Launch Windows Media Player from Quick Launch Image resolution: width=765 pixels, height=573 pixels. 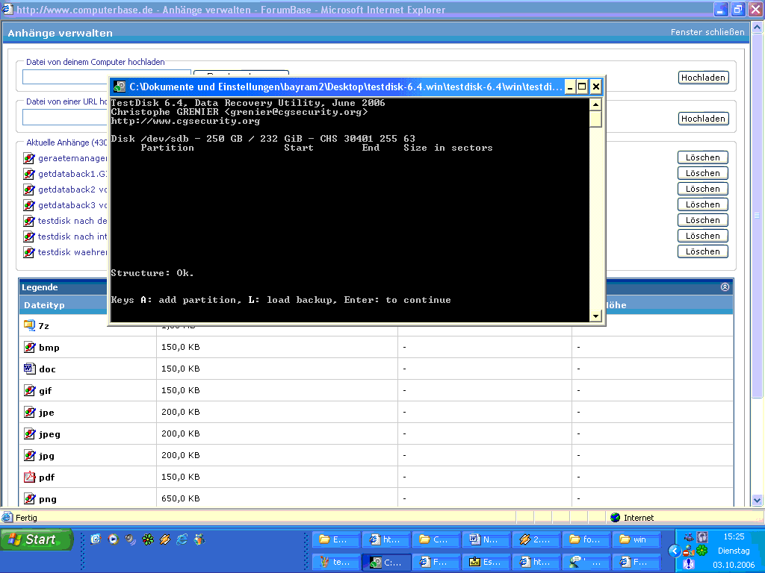[114, 539]
